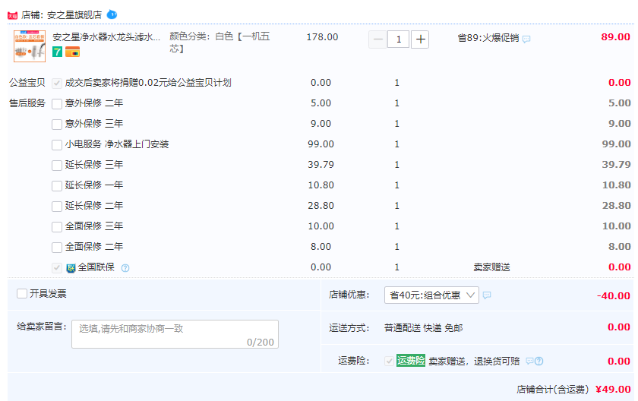
Task: Click the green 7-day return badge
Action: (x=58, y=52)
